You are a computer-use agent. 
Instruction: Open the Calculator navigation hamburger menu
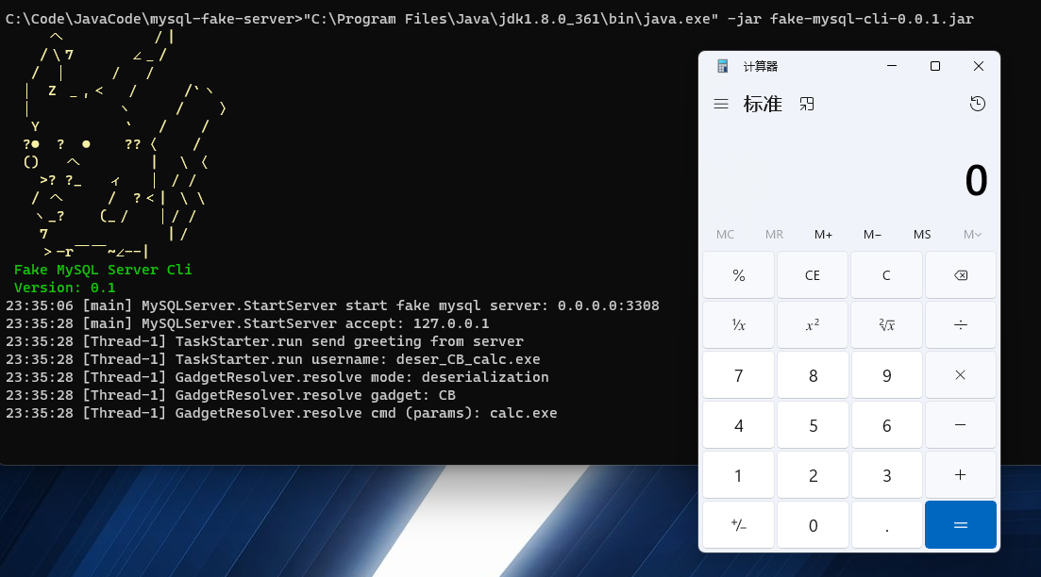click(x=721, y=104)
